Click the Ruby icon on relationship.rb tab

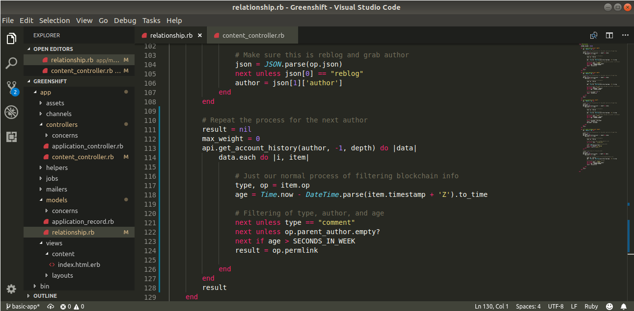point(144,36)
